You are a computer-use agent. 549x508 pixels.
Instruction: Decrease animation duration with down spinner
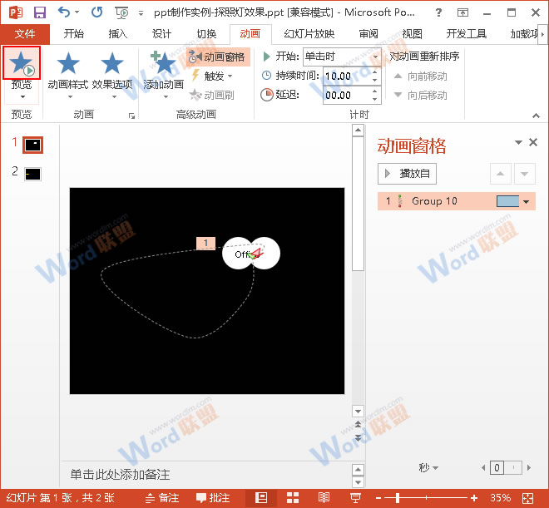tap(375, 80)
